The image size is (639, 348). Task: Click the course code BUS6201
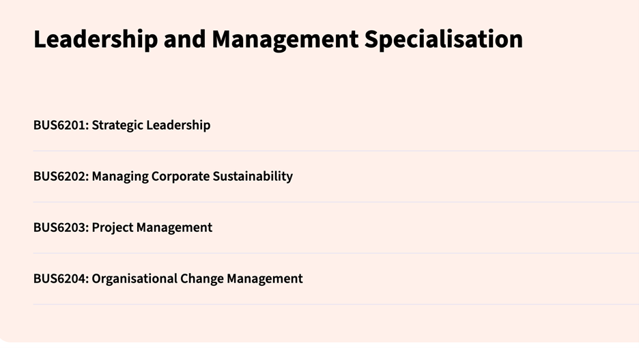[x=60, y=125]
